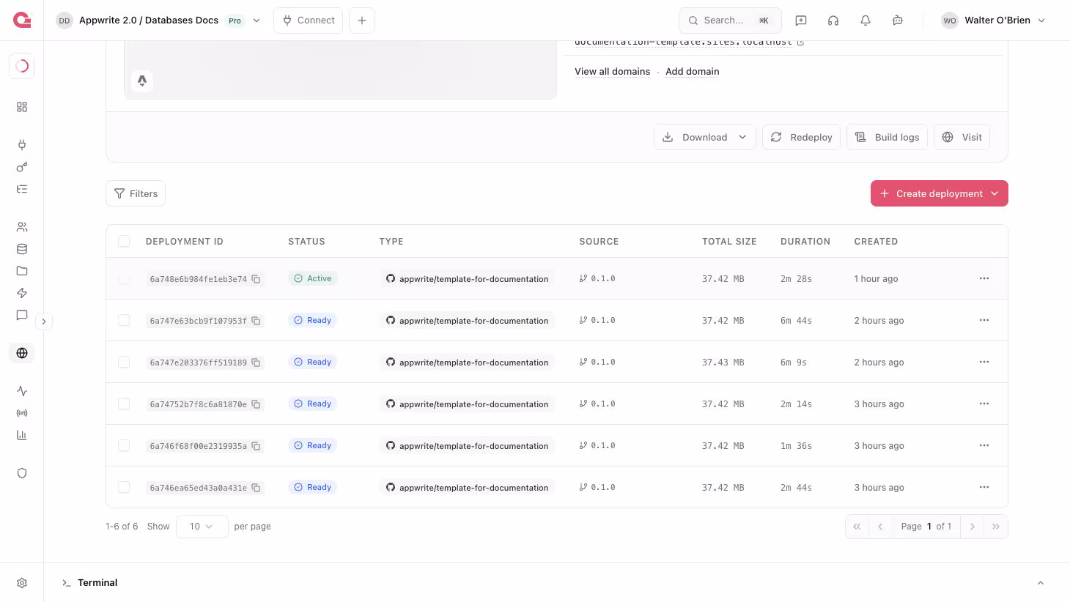Go to the previous page of deployments

tap(880, 527)
